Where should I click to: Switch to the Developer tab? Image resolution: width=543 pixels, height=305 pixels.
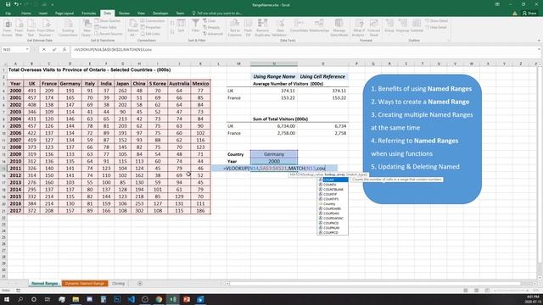coord(160,14)
